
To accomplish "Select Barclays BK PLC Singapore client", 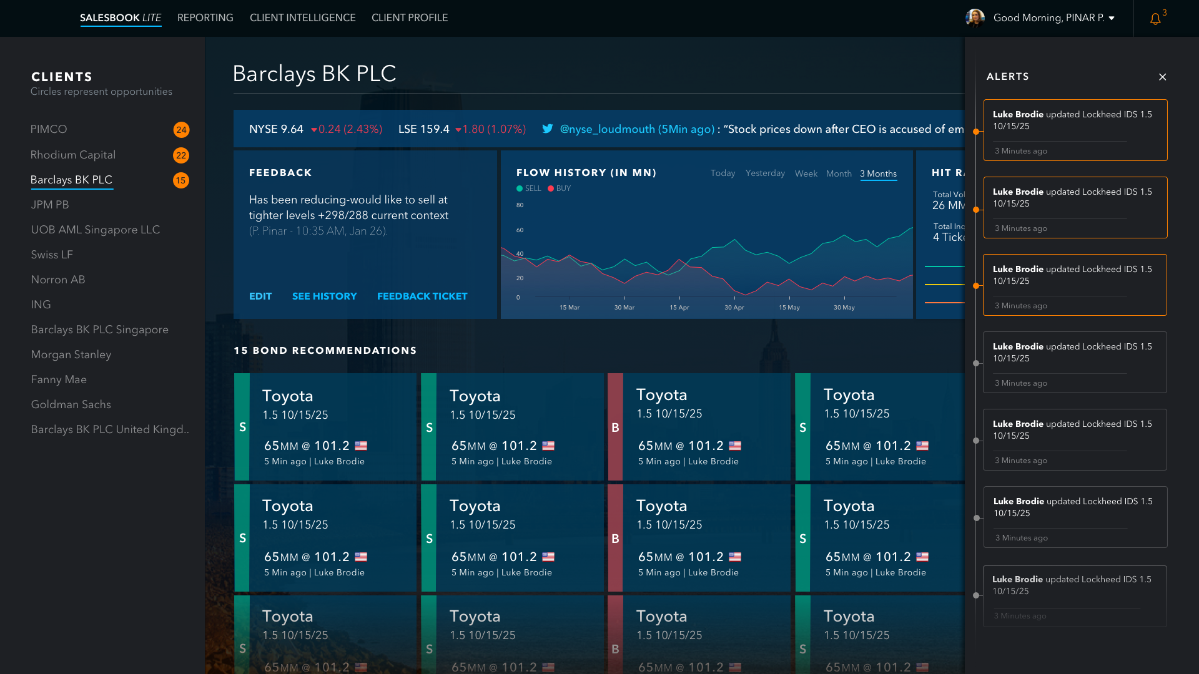I will 100,330.
